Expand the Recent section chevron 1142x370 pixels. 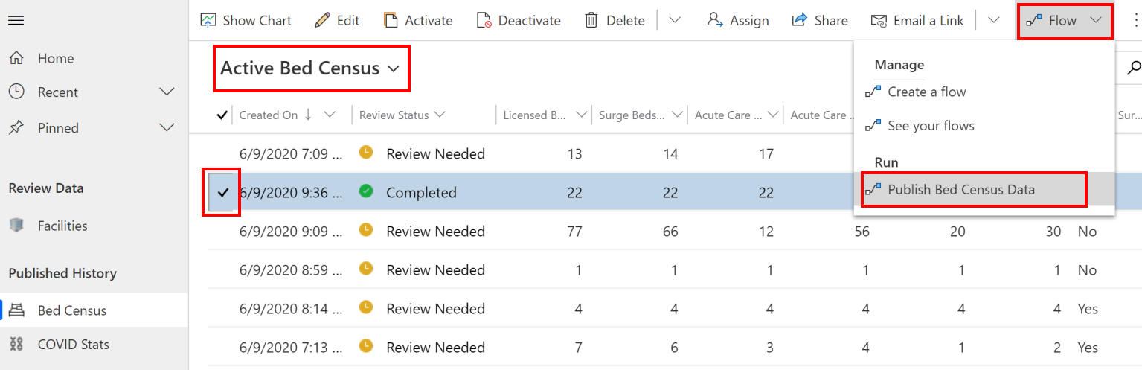coord(167,92)
